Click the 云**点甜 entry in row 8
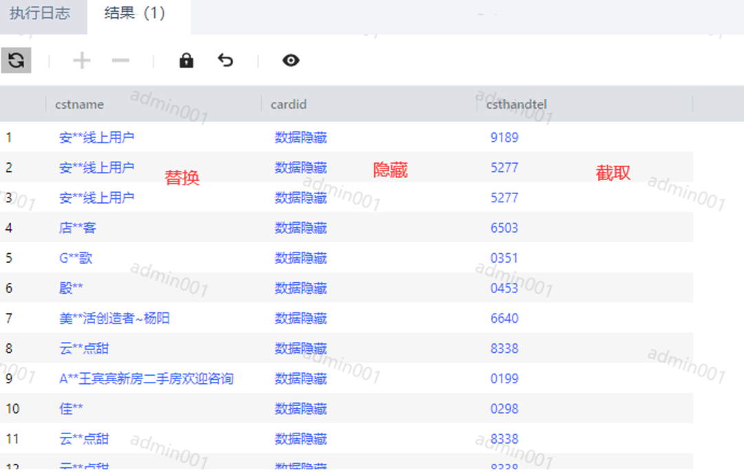This screenshot has width=744, height=472. (x=83, y=348)
